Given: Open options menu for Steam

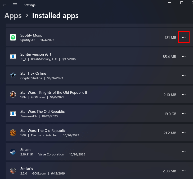Looking at the screenshot, I should coord(184,152).
